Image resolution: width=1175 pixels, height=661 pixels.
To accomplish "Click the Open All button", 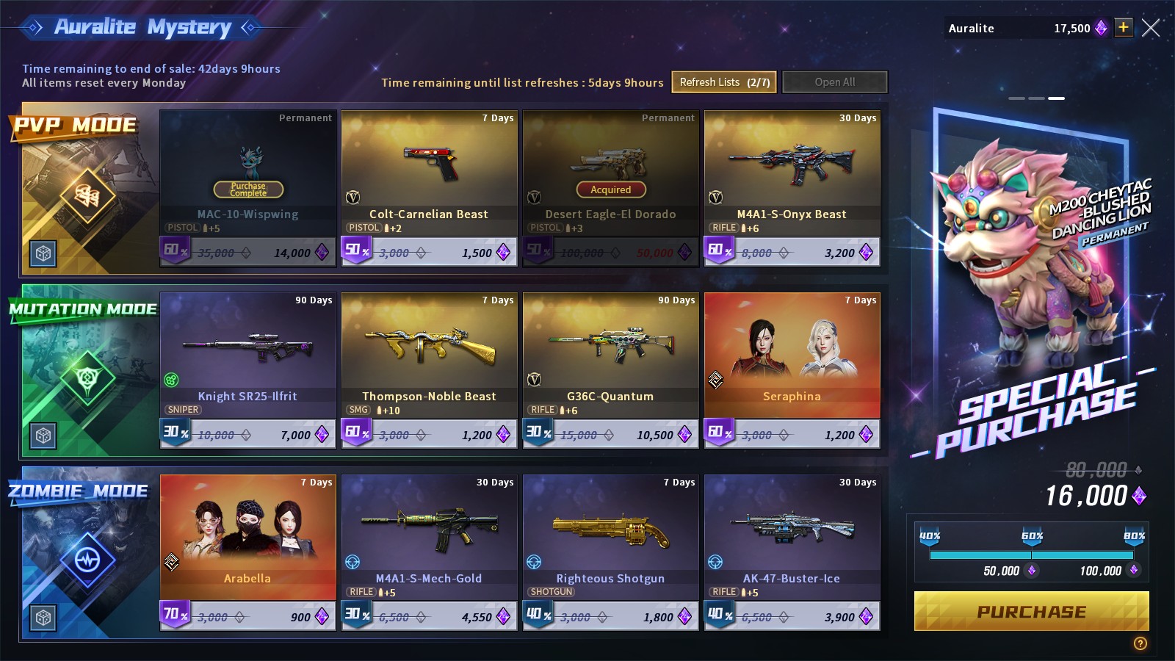I will (x=835, y=82).
